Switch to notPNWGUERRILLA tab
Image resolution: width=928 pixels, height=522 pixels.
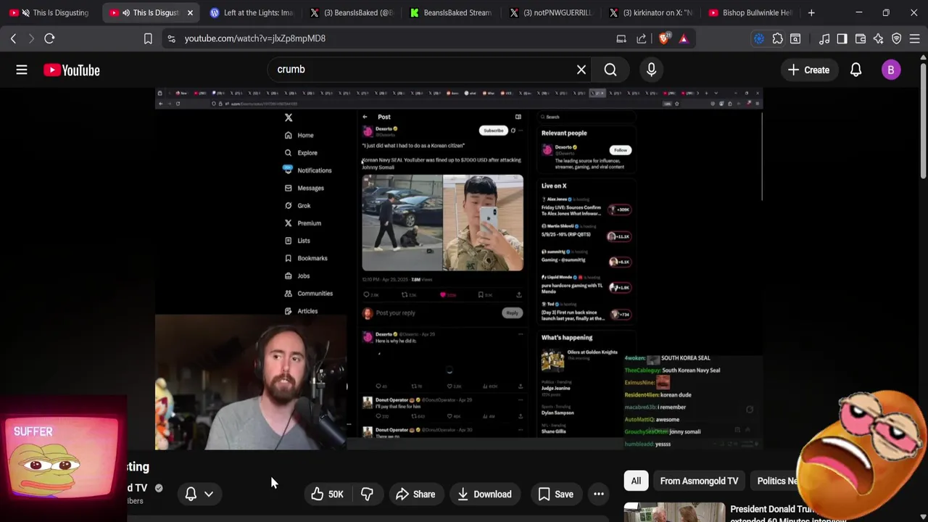[x=552, y=12]
